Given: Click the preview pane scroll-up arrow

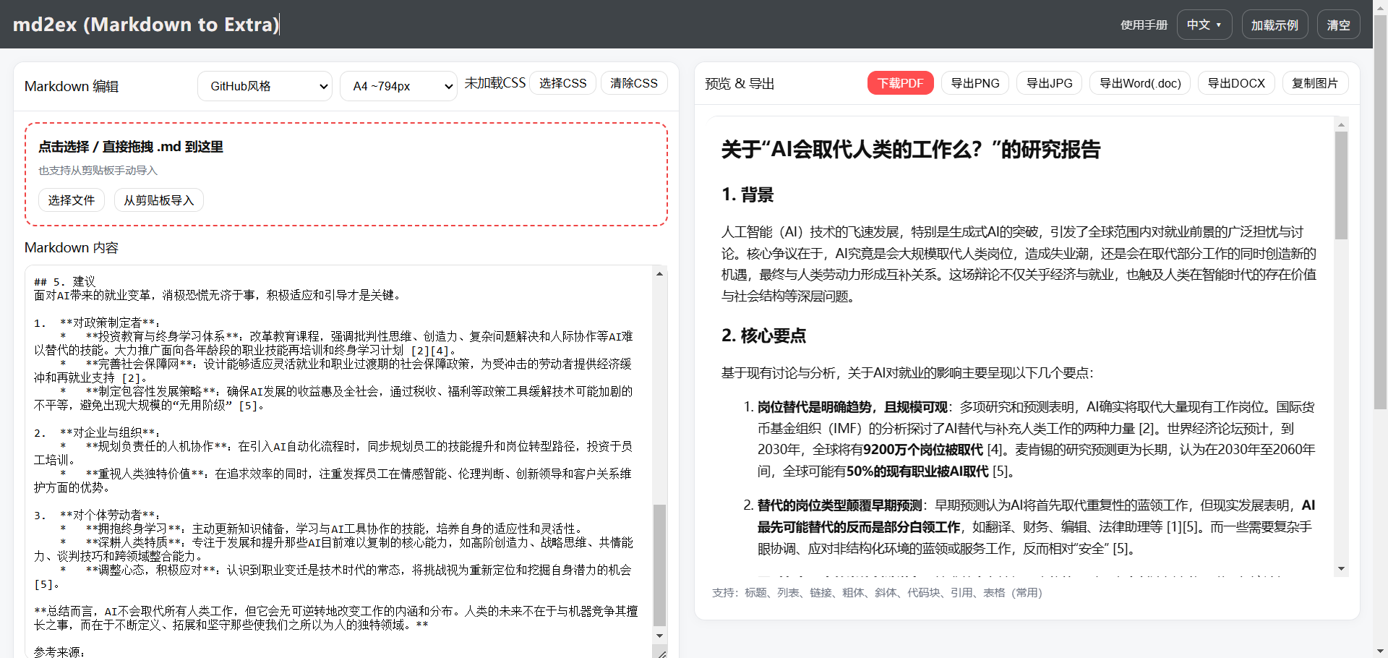Looking at the screenshot, I should click(x=1341, y=125).
